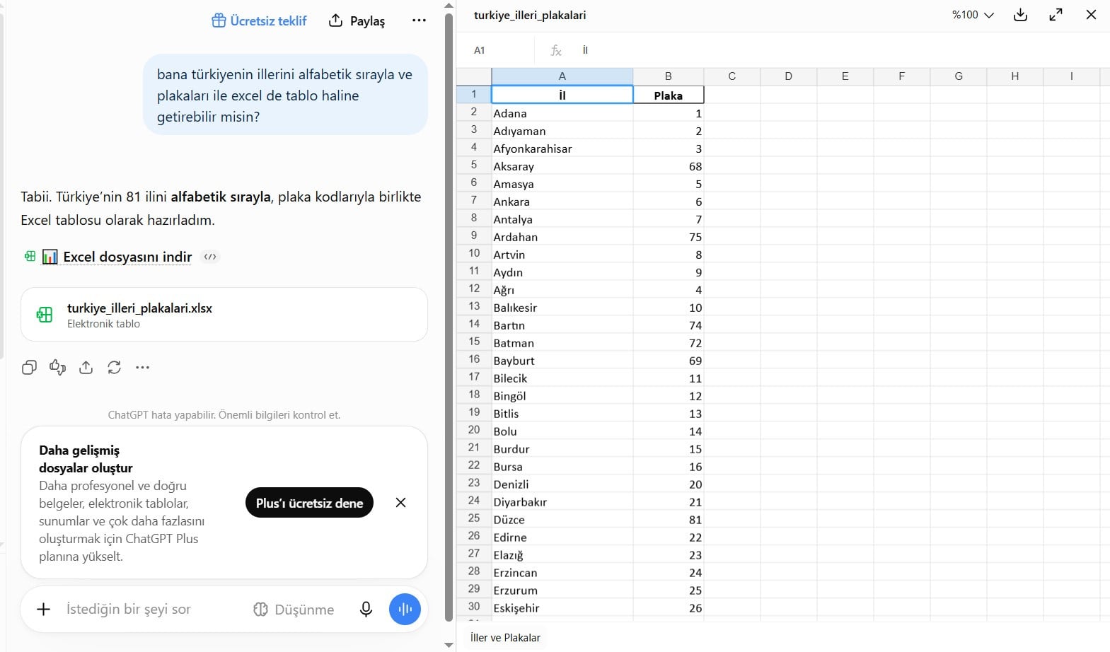Click the Excel dosyasını indir link
The image size is (1110, 652).
coord(127,257)
